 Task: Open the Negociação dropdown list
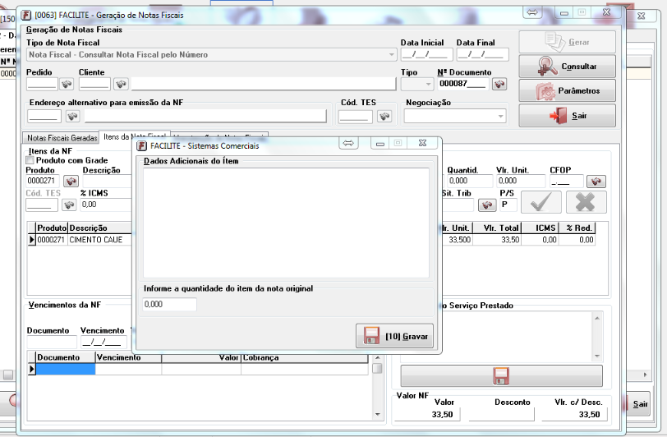(x=501, y=116)
